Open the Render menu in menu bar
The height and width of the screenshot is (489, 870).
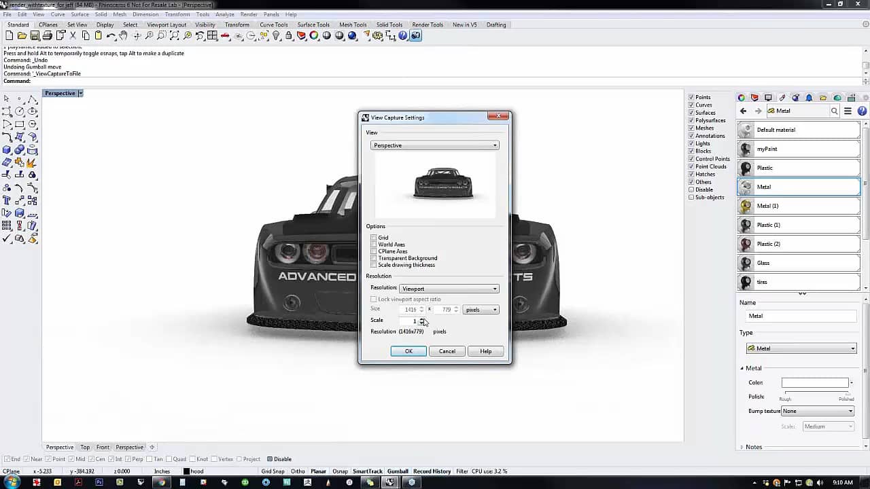(249, 14)
